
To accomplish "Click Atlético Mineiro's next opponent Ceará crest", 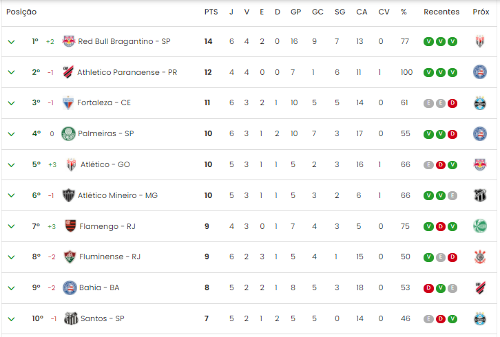I will [480, 195].
